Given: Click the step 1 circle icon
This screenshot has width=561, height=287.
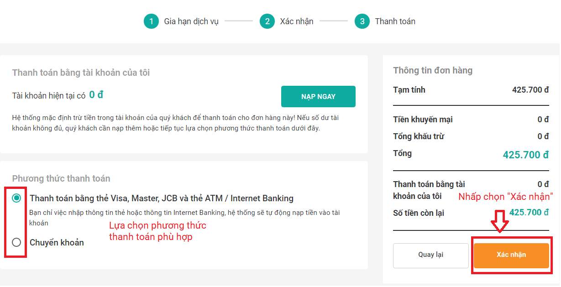Looking at the screenshot, I should pyautogui.click(x=151, y=21).
